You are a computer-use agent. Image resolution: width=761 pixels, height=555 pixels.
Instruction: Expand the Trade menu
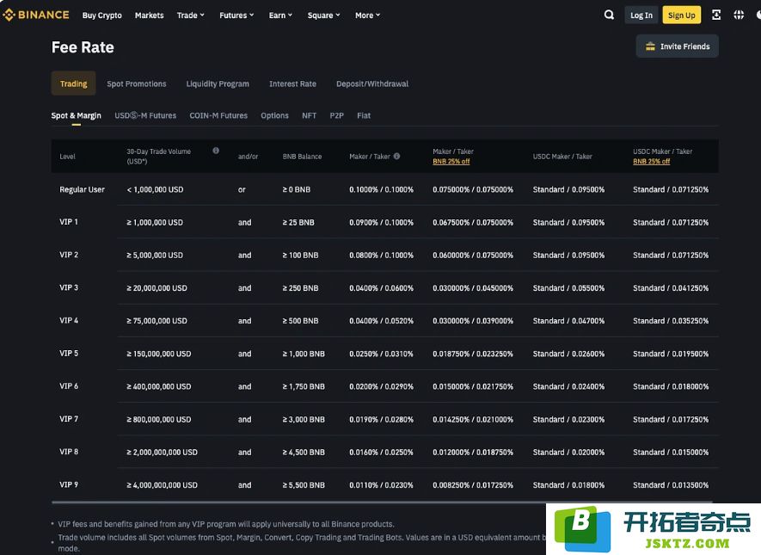point(191,15)
